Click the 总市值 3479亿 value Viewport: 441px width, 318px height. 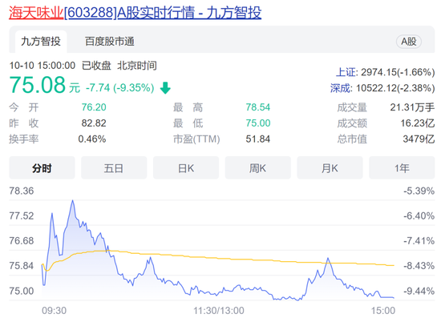(419, 139)
